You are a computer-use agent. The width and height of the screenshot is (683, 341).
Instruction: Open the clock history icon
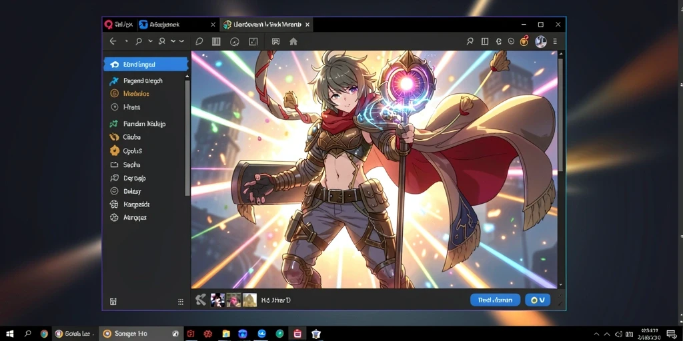click(511, 42)
